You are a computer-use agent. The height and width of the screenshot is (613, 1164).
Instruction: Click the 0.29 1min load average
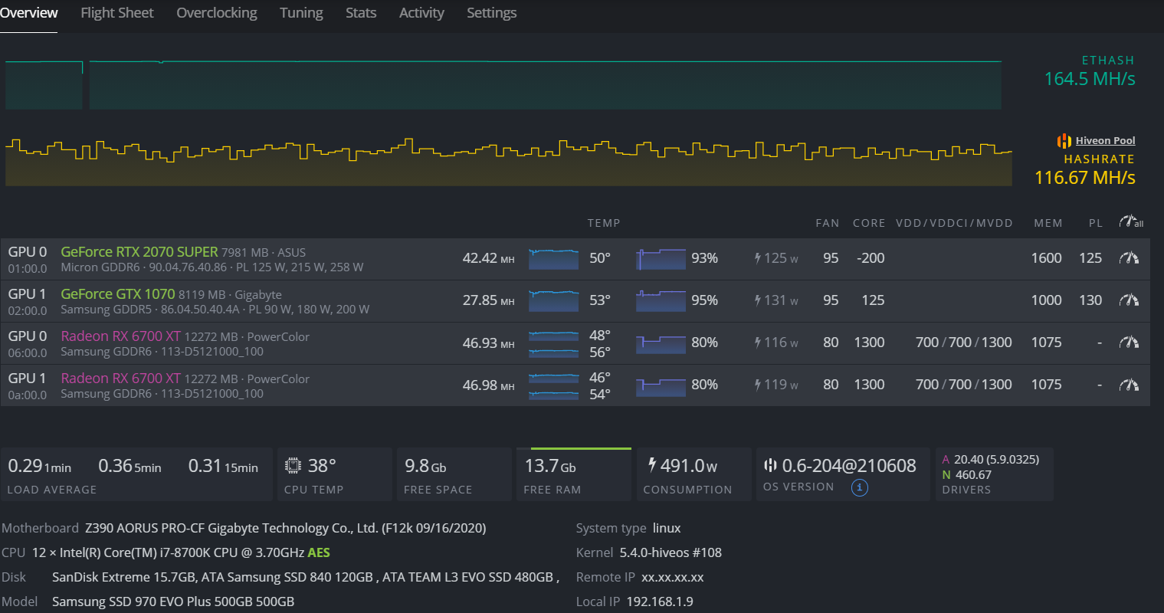point(39,466)
